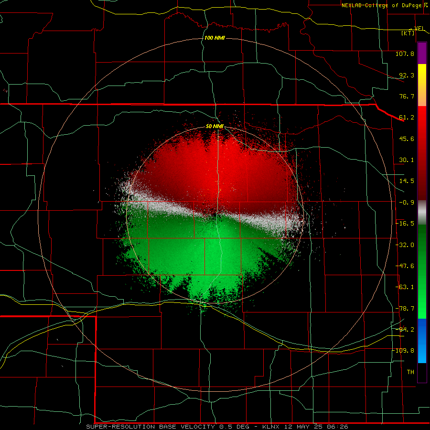
Task: Click the 100 NMI range ring label
Action: tap(215, 38)
